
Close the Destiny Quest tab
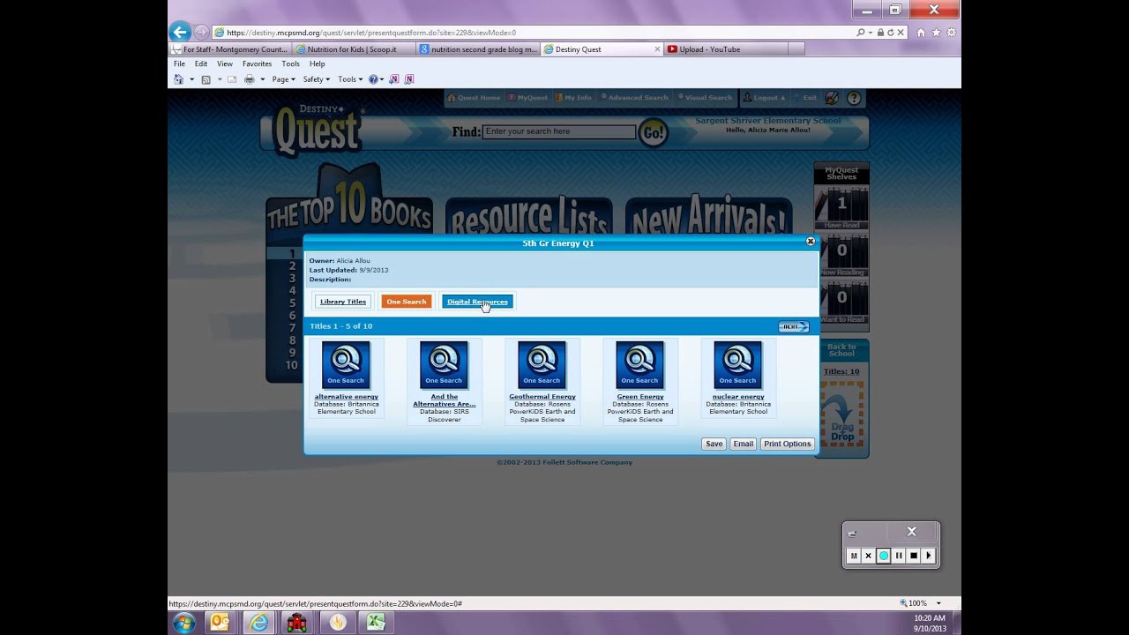[657, 49]
